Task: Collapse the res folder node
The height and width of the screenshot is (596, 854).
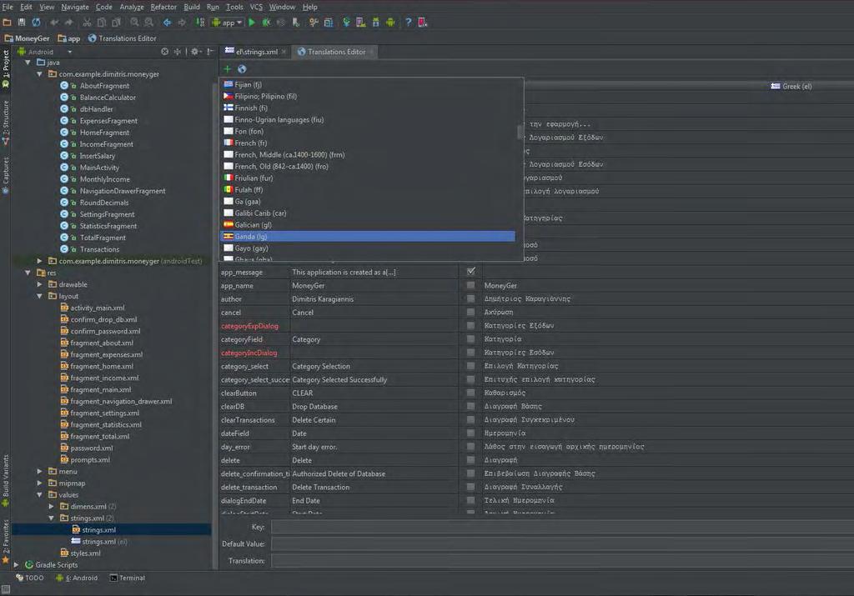Action: (28, 273)
